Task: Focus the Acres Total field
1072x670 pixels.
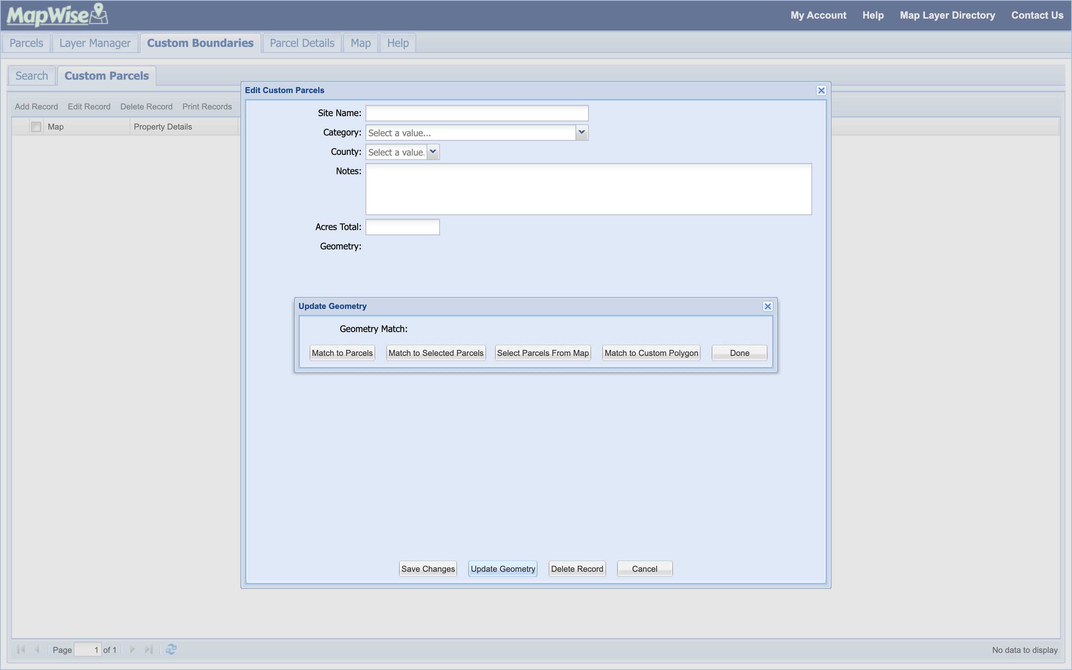Action: tap(402, 227)
